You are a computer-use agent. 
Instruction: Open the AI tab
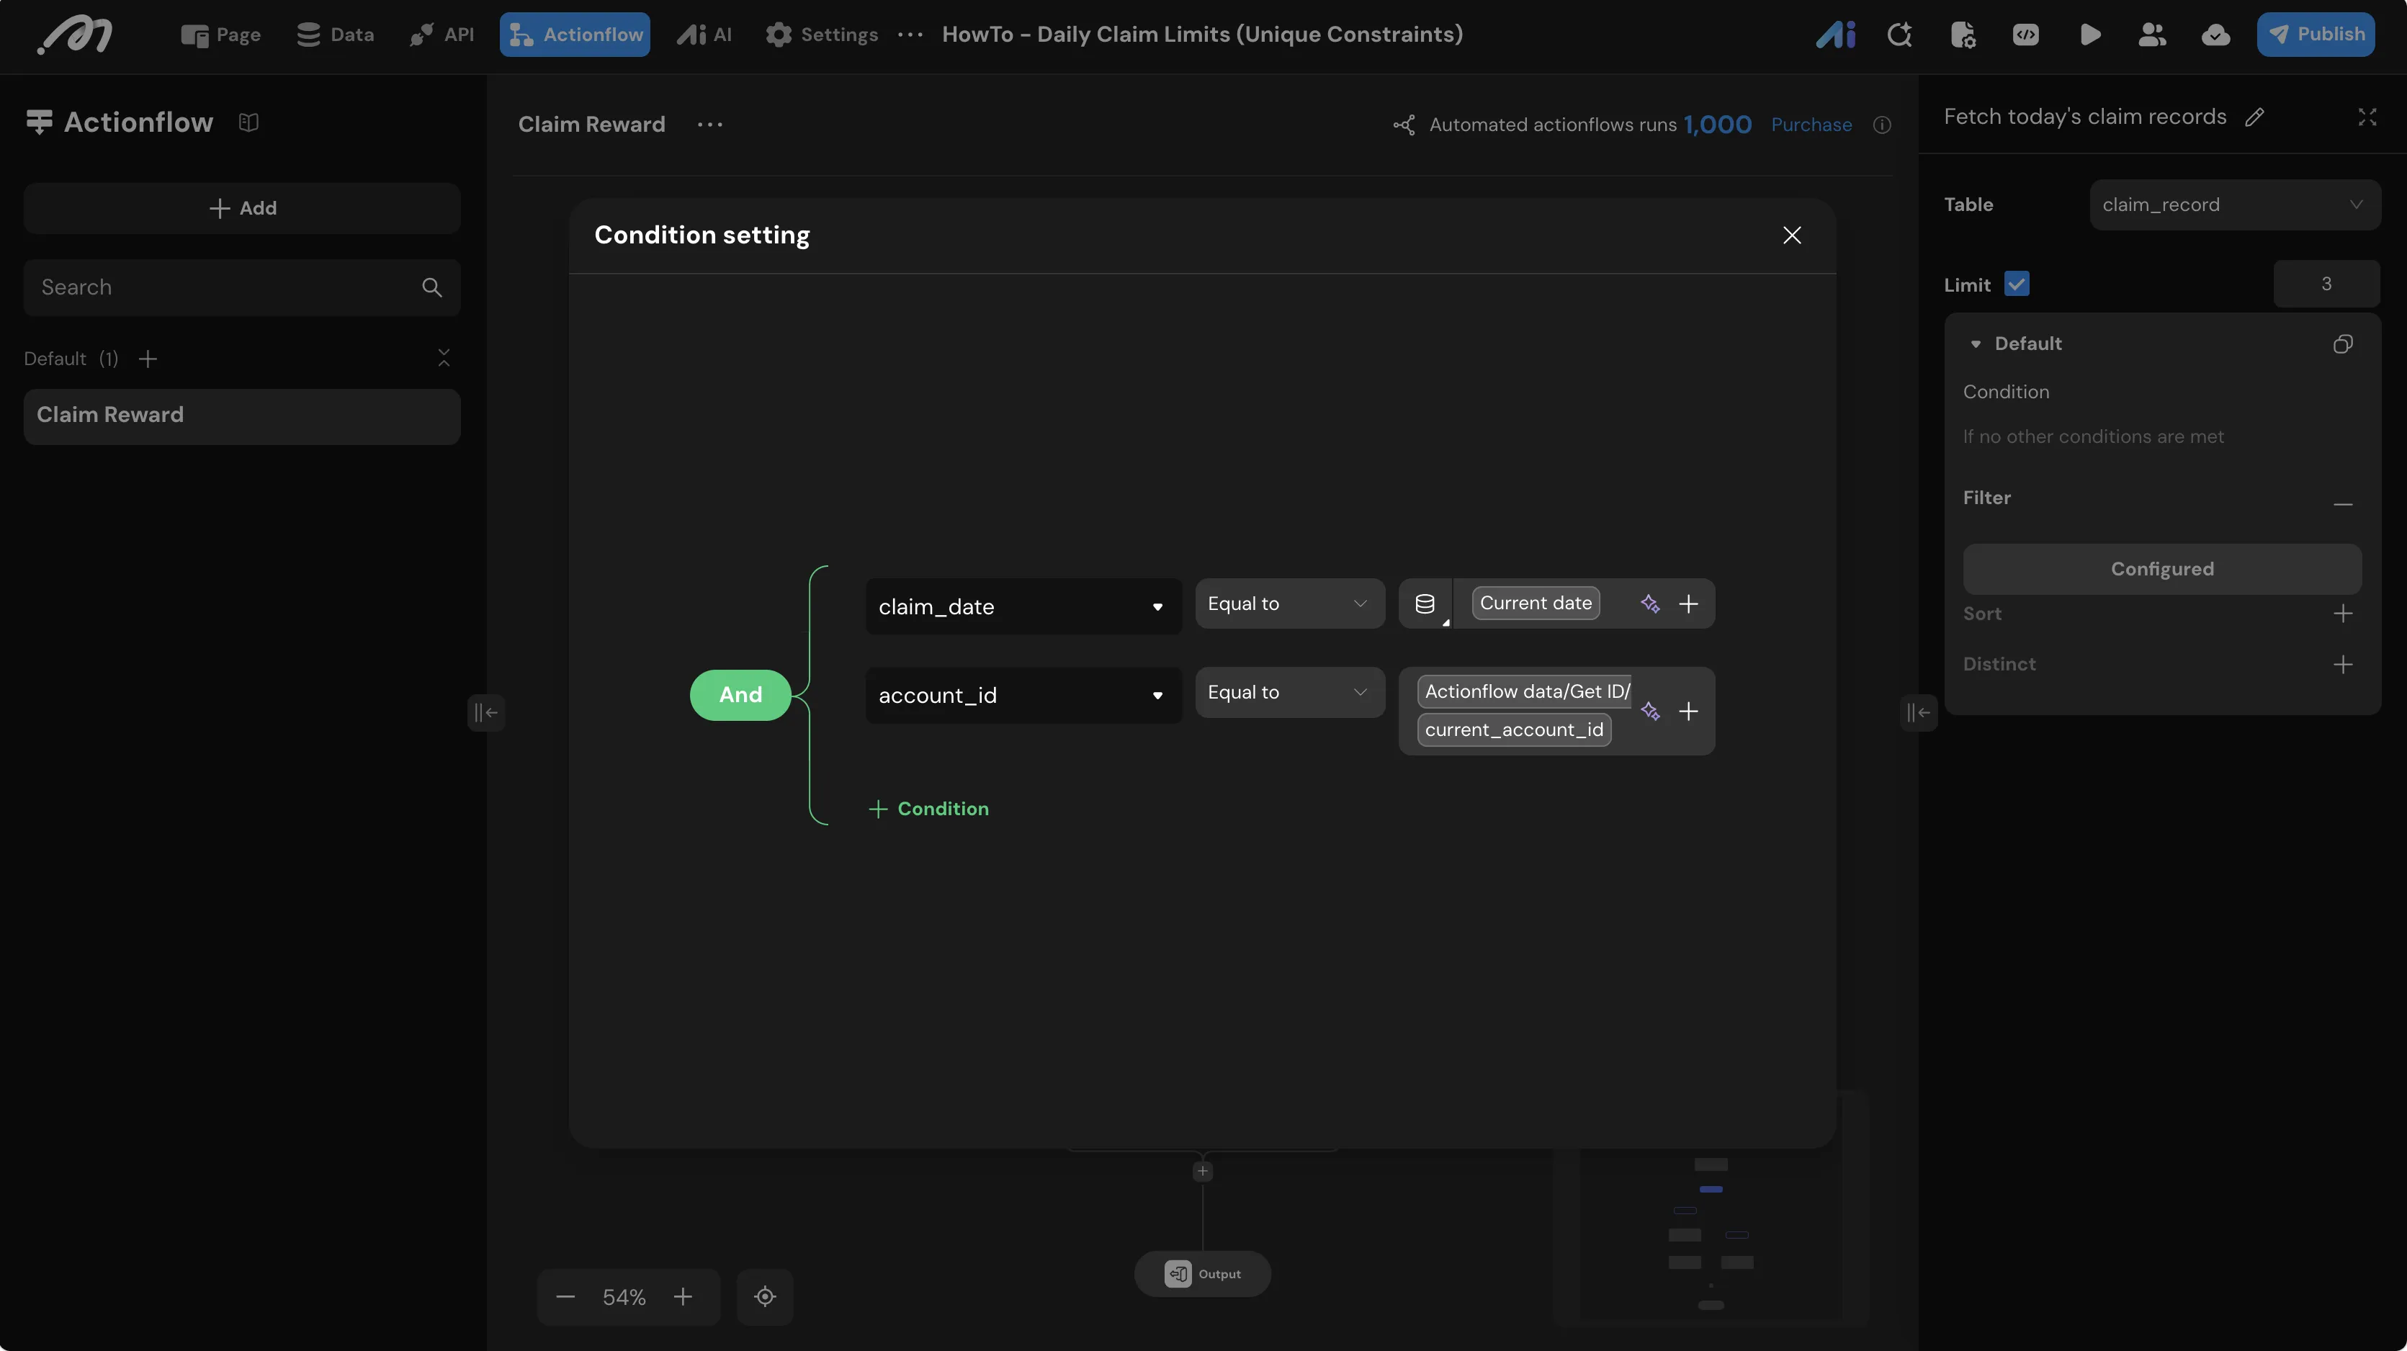704,35
